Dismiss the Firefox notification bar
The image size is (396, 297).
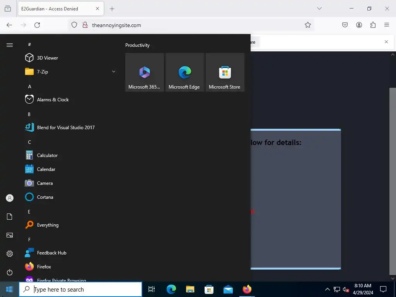(386, 42)
